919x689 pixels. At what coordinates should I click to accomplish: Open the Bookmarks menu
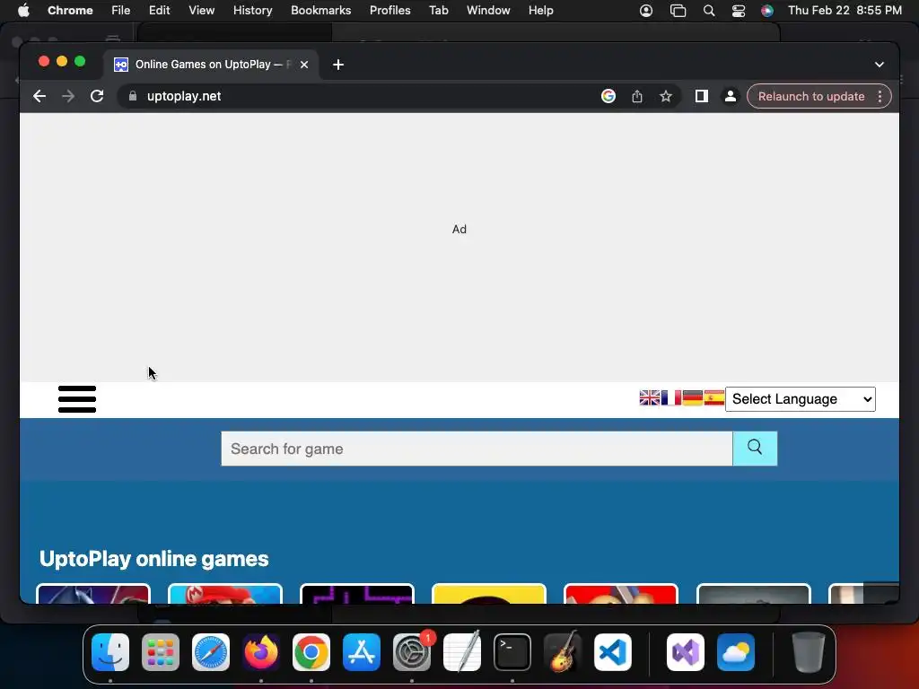[x=320, y=11]
